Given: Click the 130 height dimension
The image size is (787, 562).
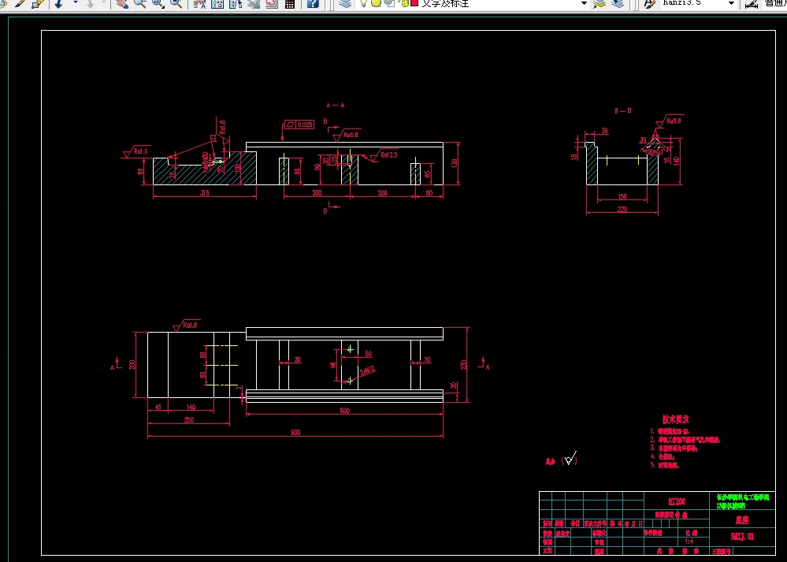Looking at the screenshot, I should pos(455,163).
